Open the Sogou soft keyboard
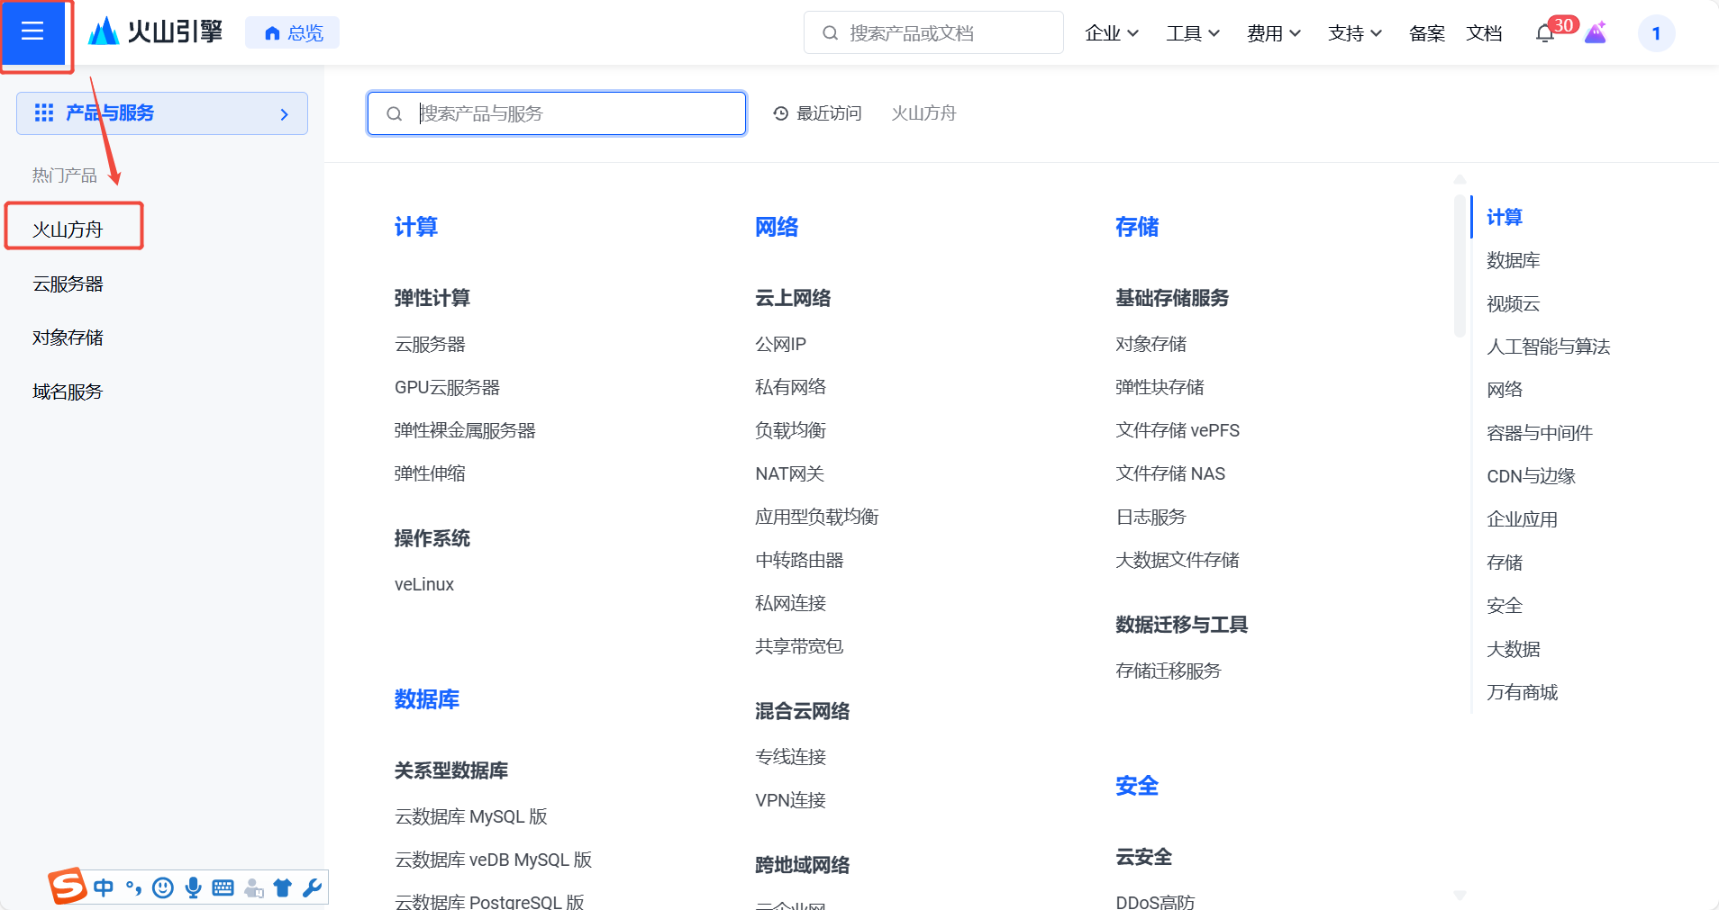 (x=223, y=888)
